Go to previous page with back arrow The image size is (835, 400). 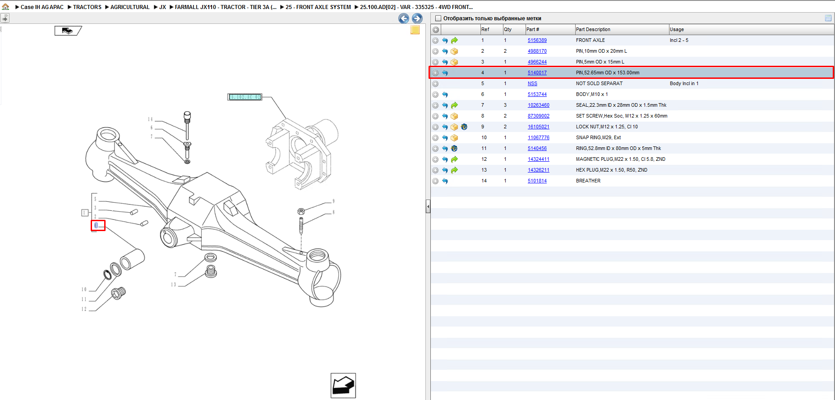(x=404, y=18)
